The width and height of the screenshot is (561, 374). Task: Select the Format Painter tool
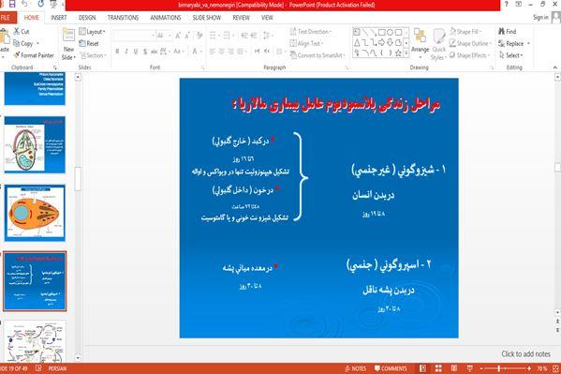(x=34, y=55)
